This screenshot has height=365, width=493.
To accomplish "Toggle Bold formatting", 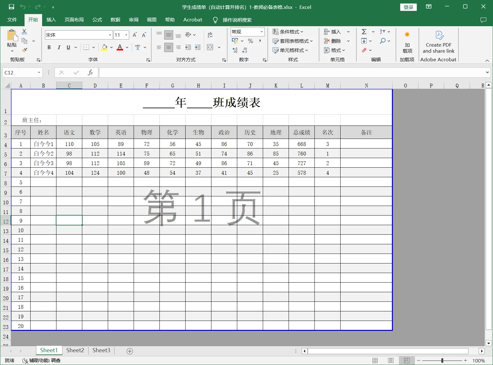I will 49,47.
